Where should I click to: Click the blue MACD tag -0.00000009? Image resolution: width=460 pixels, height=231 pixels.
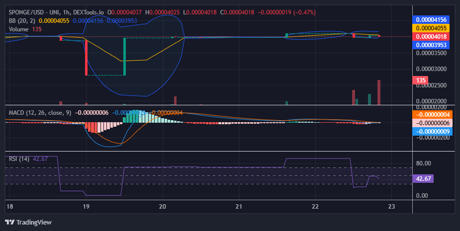point(433,132)
